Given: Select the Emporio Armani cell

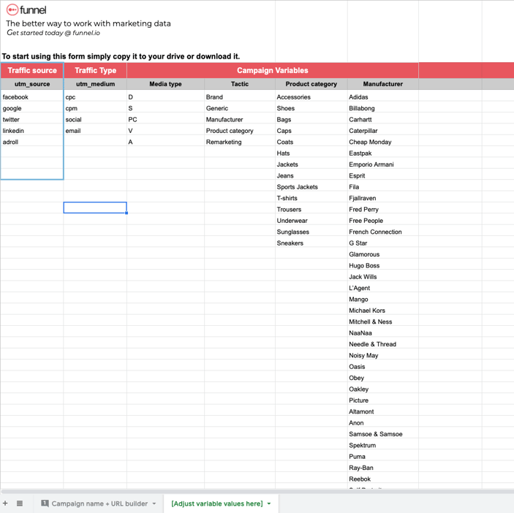Looking at the screenshot, I should pyautogui.click(x=383, y=164).
